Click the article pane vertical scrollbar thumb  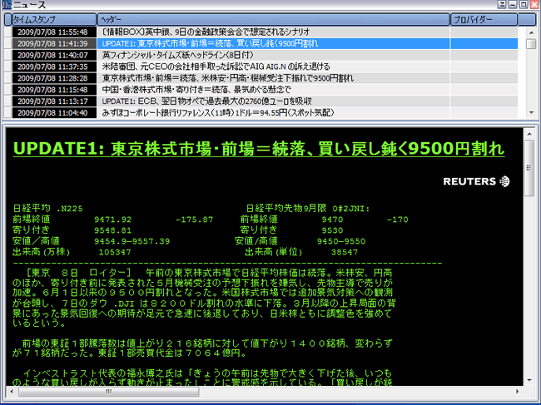pos(529,168)
